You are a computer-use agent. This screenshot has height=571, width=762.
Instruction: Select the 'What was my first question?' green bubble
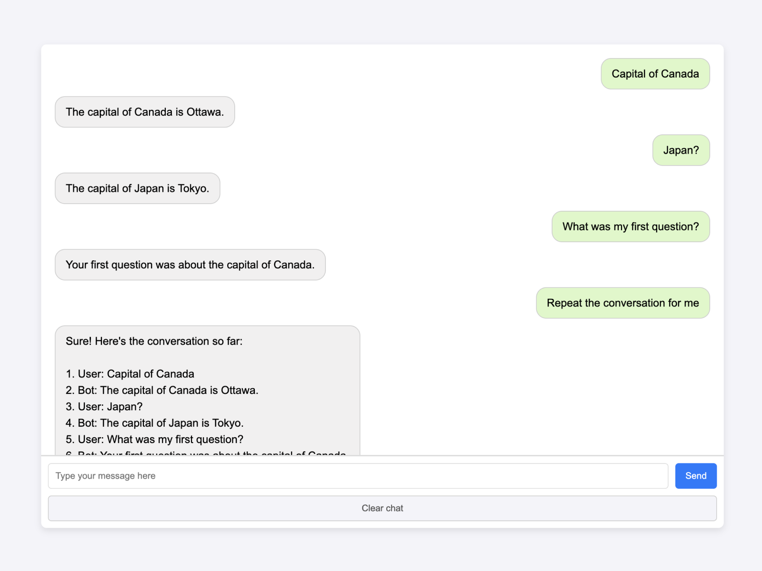pos(630,226)
